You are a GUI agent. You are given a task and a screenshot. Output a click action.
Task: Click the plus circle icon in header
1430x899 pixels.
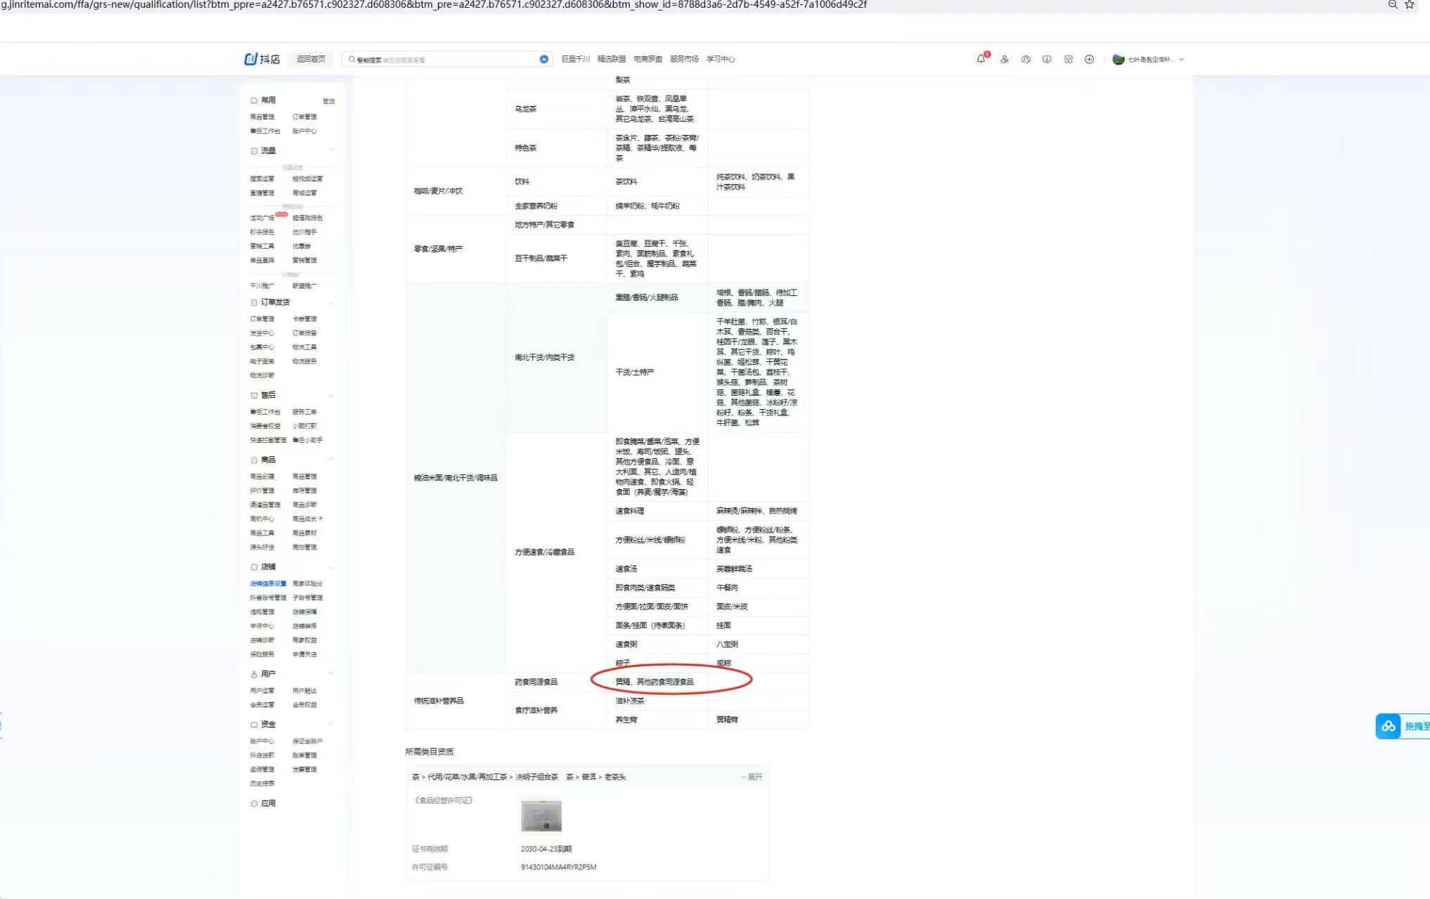click(1089, 59)
